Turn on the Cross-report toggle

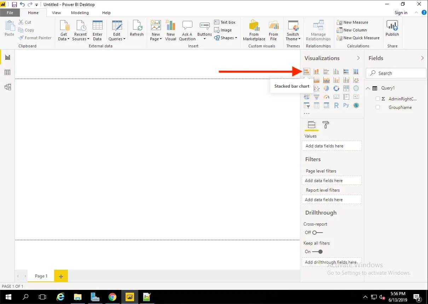coord(317,233)
